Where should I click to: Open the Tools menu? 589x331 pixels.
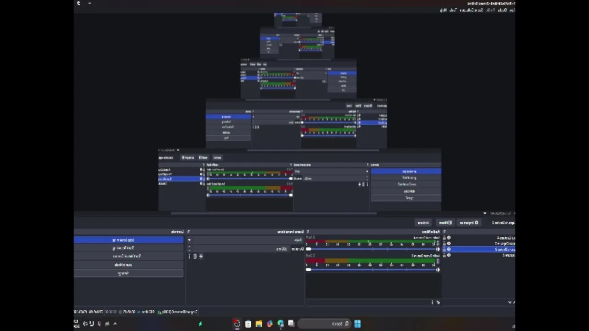453,10
